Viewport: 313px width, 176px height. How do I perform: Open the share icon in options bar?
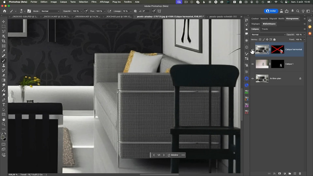click(x=287, y=11)
